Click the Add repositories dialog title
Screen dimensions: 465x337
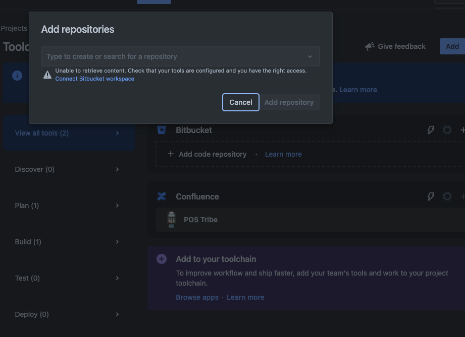point(78,29)
